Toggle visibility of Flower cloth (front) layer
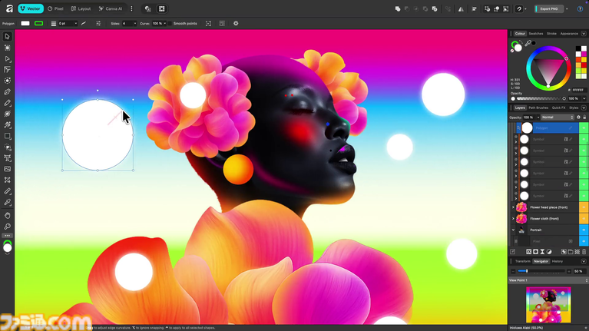The height and width of the screenshot is (331, 589). [x=584, y=219]
